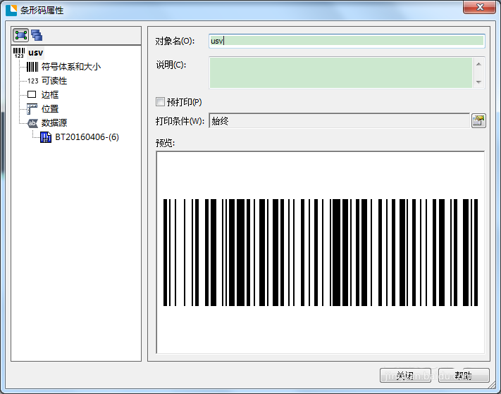
Task: Click the 打印条件 field showing 始终
Action: (340, 120)
